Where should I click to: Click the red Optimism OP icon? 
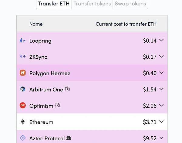click(x=23, y=105)
